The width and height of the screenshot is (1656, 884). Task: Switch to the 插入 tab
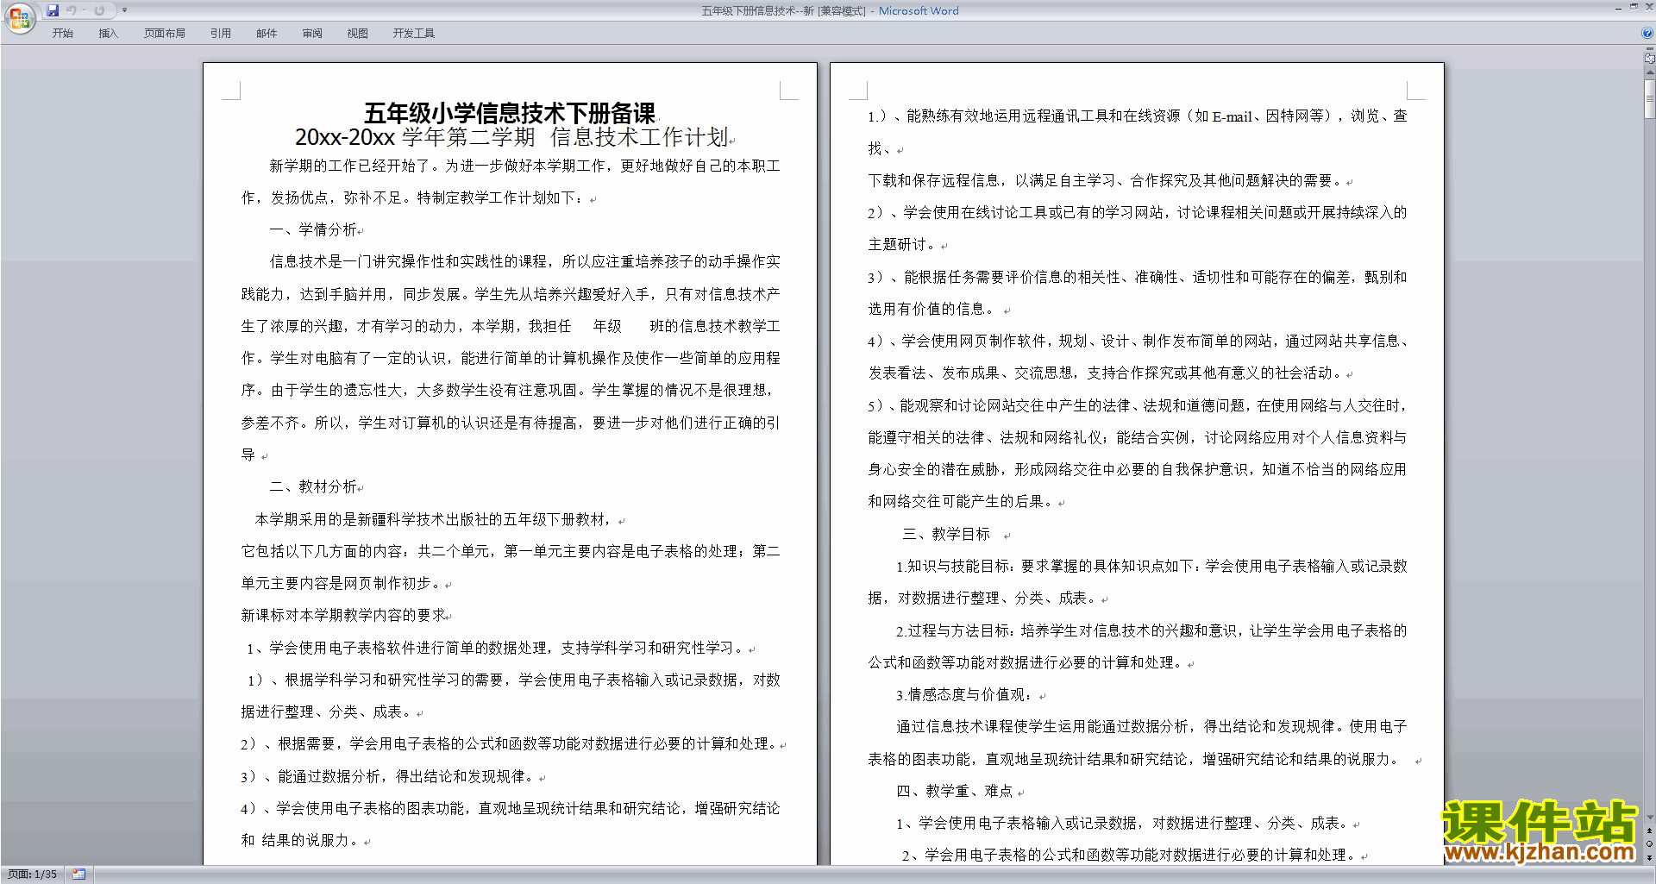click(x=108, y=33)
